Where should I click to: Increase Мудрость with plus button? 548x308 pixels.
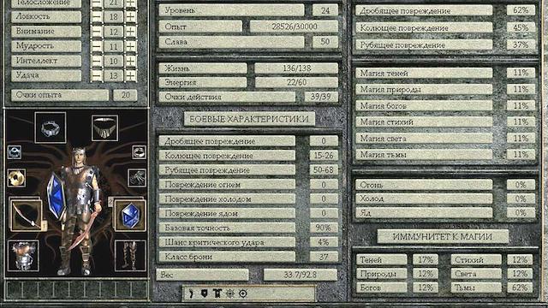130,46
